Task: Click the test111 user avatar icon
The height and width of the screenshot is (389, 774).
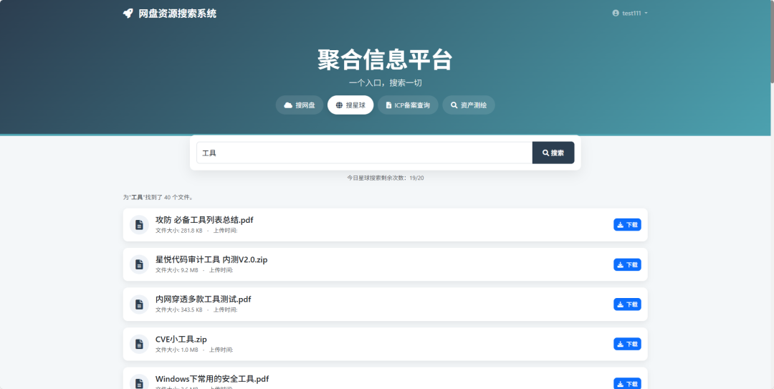Action: 616,14
